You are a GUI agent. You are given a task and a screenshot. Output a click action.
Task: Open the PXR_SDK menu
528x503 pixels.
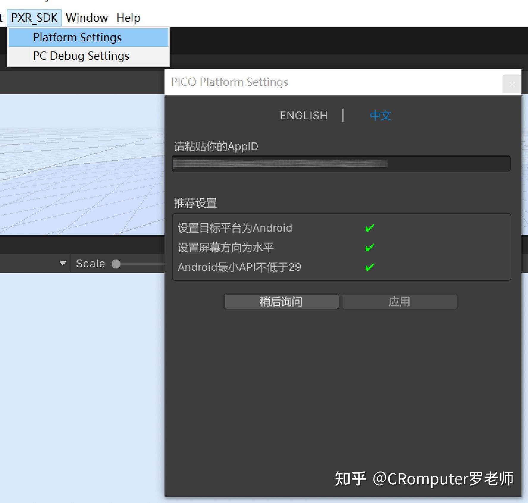pos(34,18)
